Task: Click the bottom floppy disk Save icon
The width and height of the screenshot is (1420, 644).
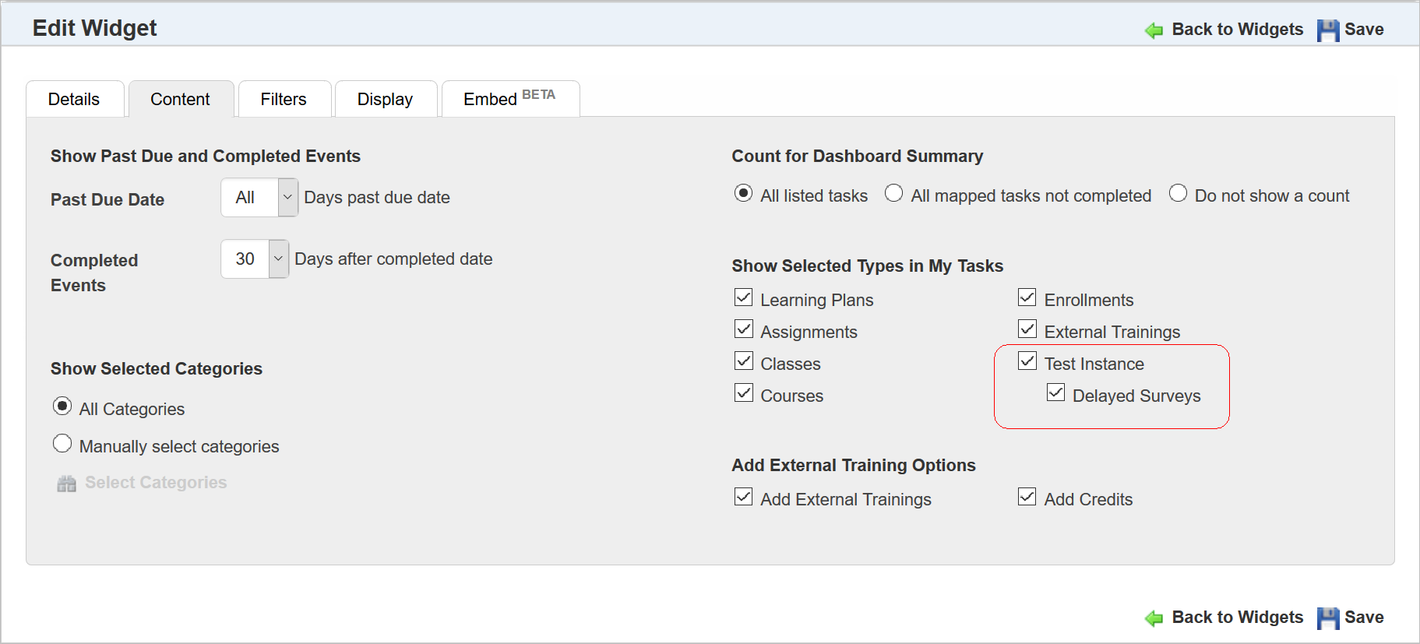Action: (x=1328, y=618)
